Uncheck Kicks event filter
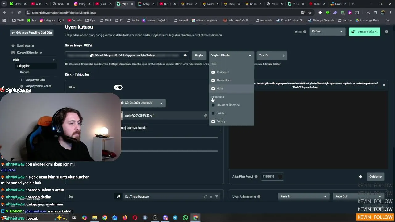This screenshot has height=222, width=395. click(213, 89)
